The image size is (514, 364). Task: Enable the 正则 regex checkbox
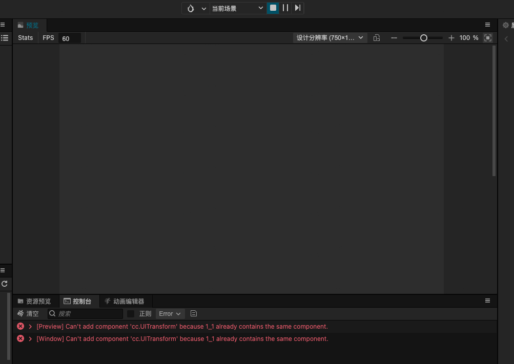click(131, 314)
